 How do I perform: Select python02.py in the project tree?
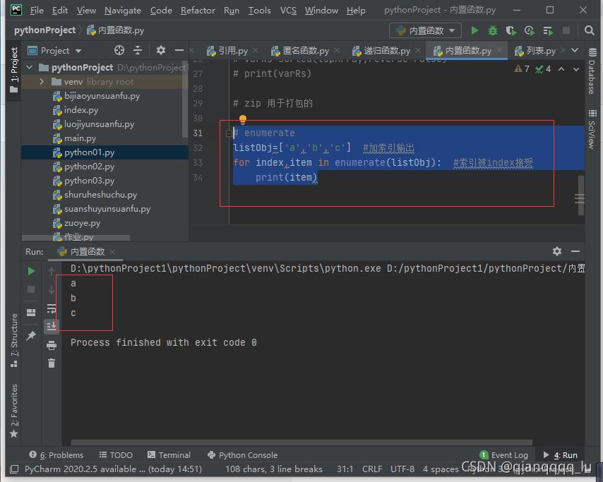coord(89,167)
